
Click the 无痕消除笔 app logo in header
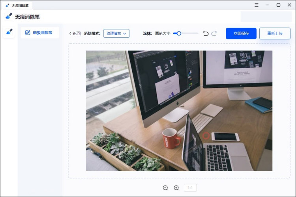pos(9,16)
